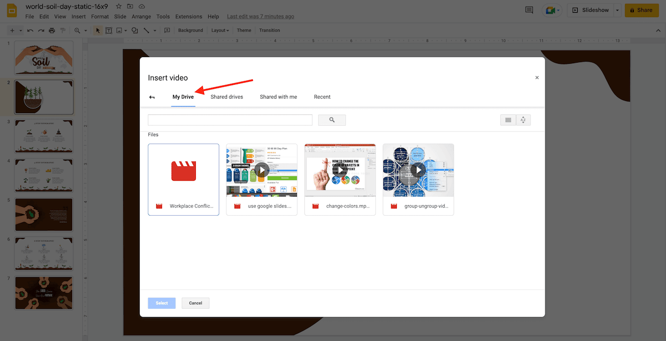Go back in the Insert video dialog
The image size is (666, 341).
[x=152, y=97]
